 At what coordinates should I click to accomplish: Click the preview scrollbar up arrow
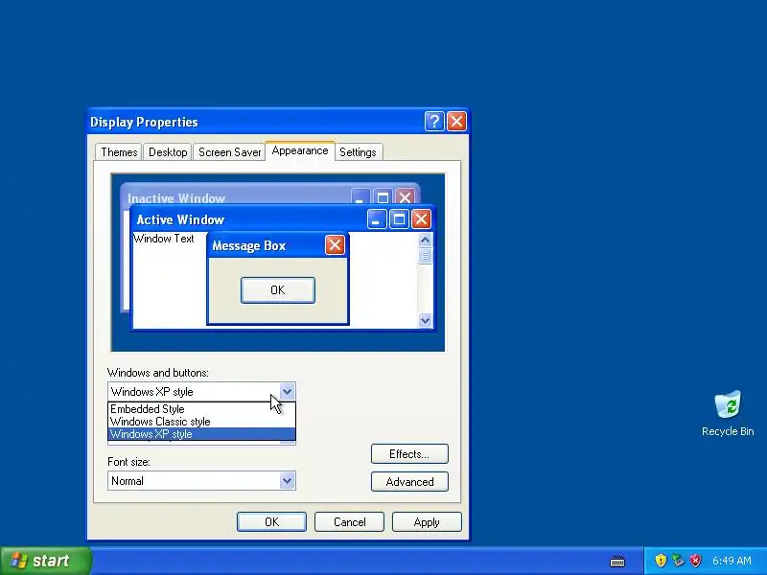tap(425, 241)
